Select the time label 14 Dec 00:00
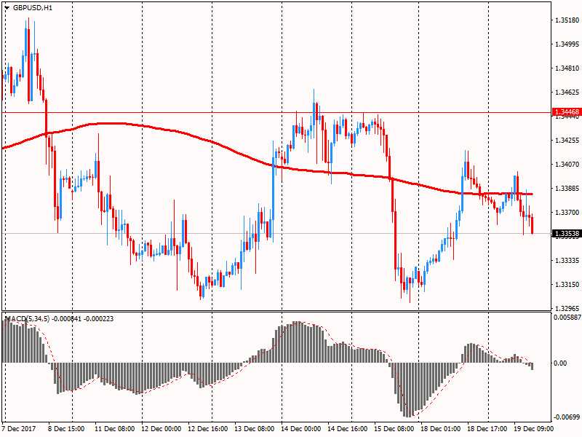The height and width of the screenshot is (437, 582). point(301,428)
